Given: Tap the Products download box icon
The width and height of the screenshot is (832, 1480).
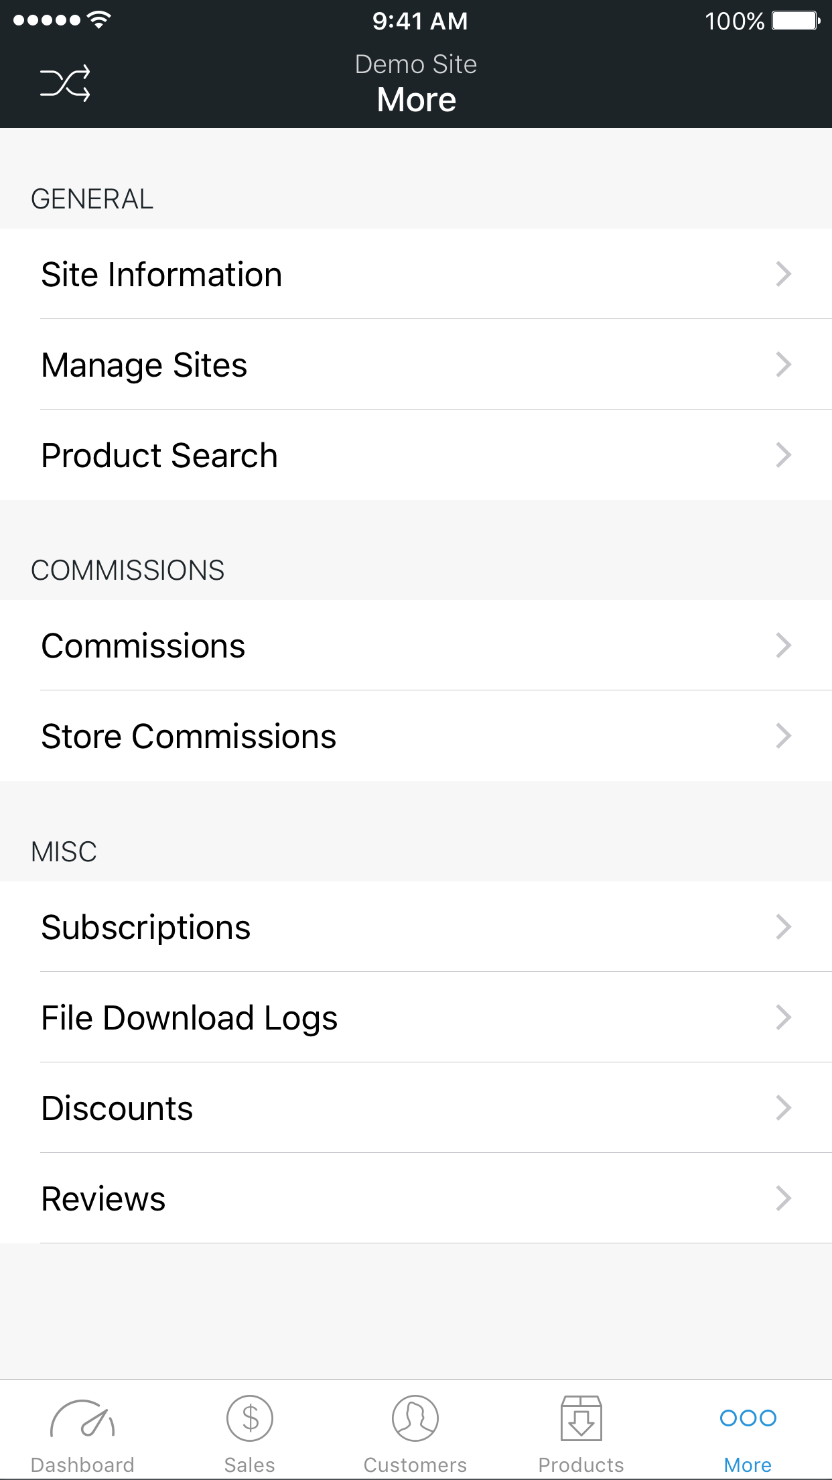Looking at the screenshot, I should [581, 1418].
